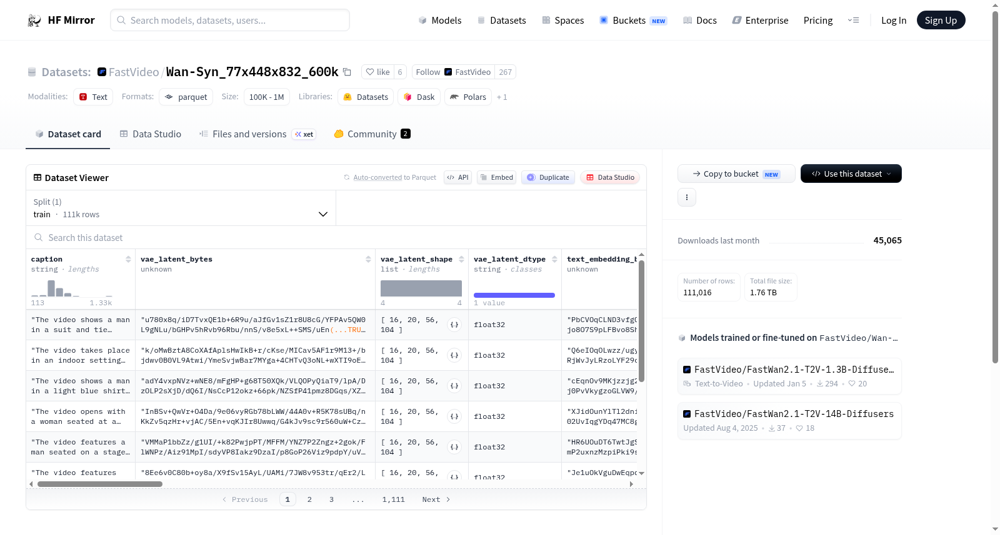Click the main search models input
The image size is (1000, 535).
pos(230,20)
